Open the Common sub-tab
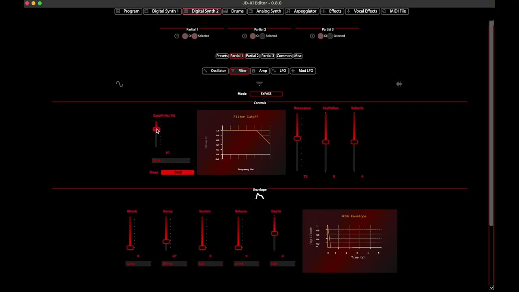The image size is (519, 292). pyautogui.click(x=284, y=56)
